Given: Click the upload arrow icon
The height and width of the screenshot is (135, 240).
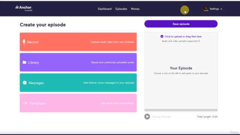Looking at the screenshot, I should (162, 36).
